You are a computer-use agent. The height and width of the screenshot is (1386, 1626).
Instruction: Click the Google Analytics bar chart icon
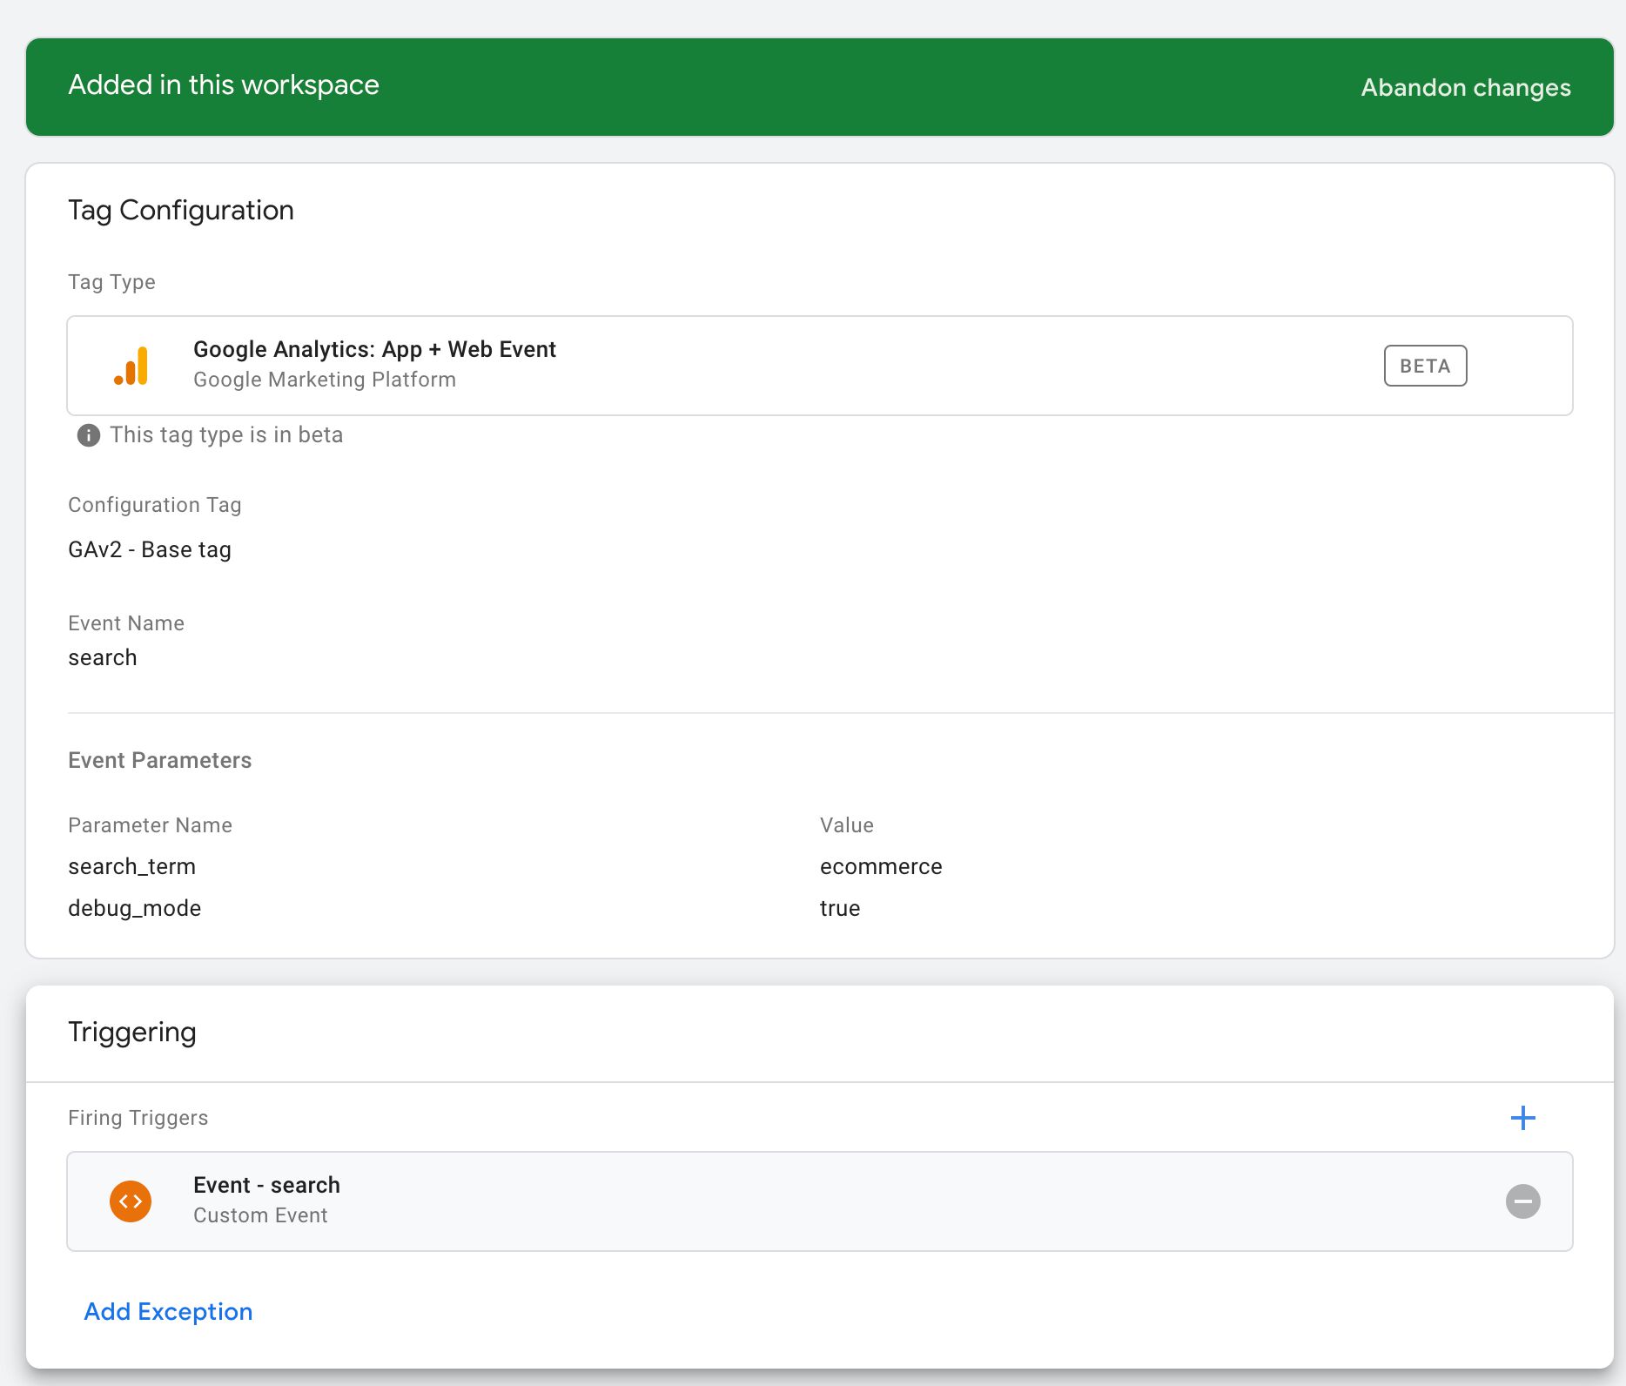[131, 366]
